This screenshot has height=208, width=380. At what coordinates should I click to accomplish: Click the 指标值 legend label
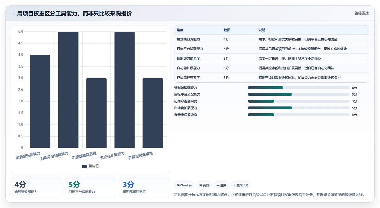(x=94, y=166)
